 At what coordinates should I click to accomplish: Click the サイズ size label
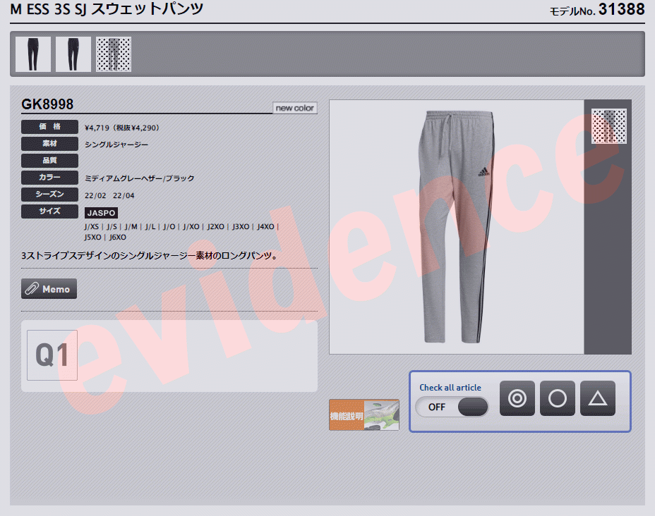[49, 211]
